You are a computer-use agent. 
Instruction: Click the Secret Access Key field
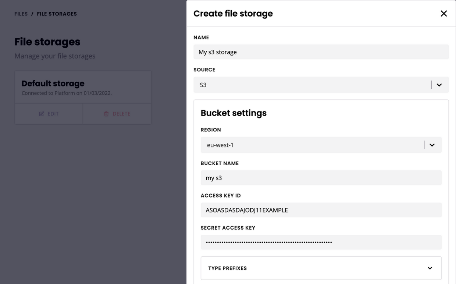[321, 242]
